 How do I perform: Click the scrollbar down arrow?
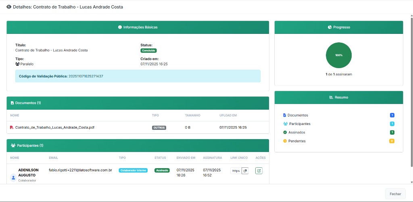coord(412,182)
